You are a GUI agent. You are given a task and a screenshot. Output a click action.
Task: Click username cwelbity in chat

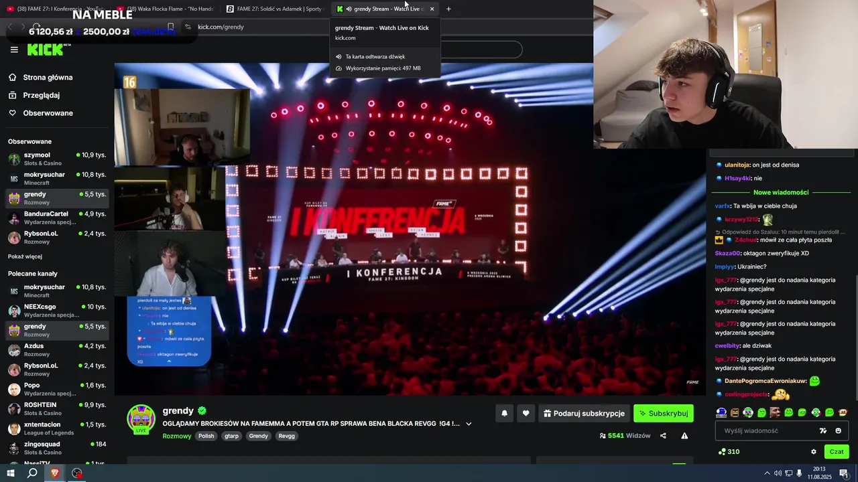[727, 346]
